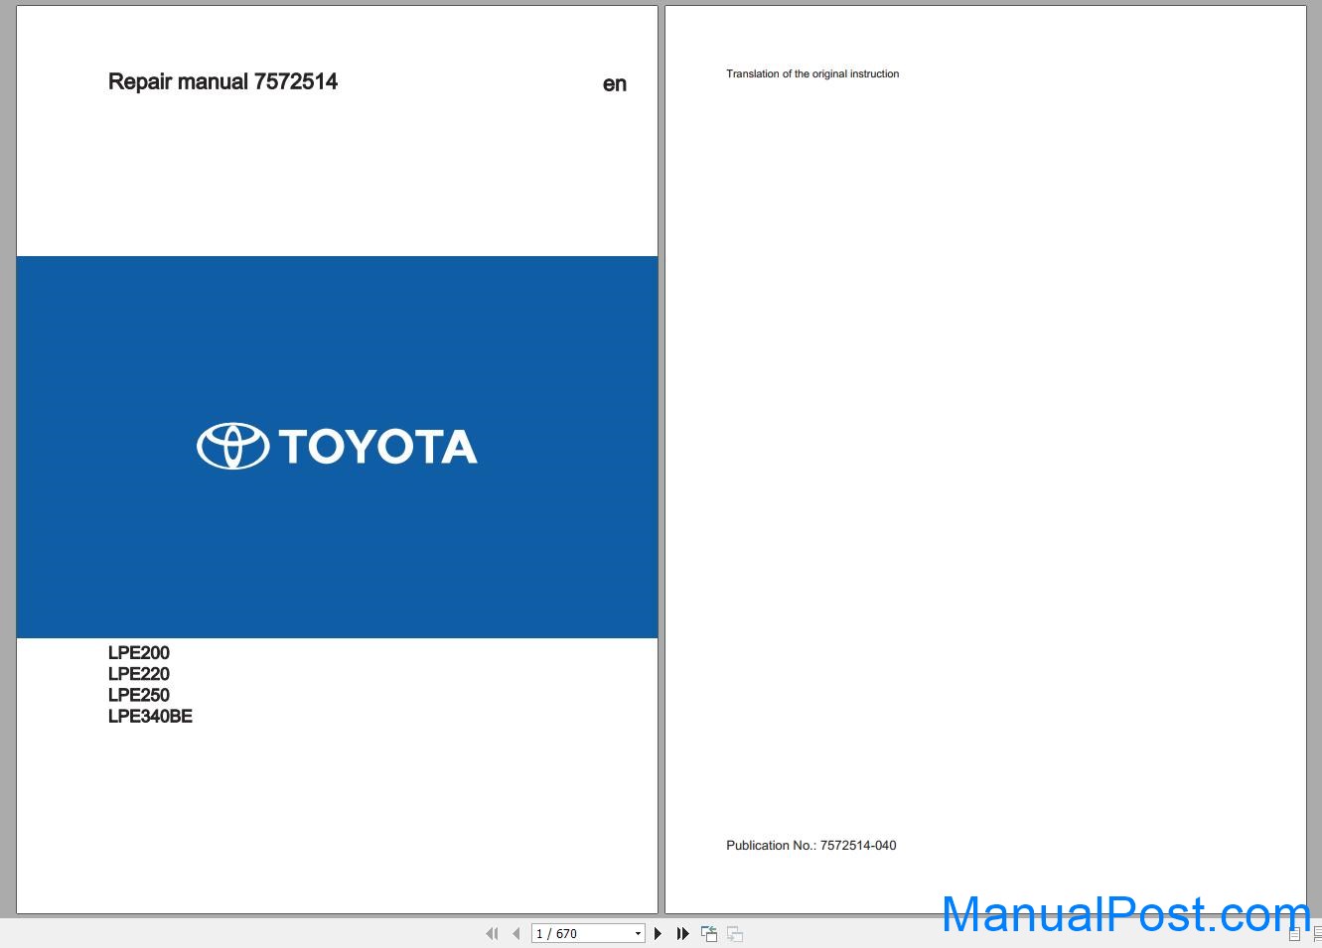Click the 'Repair manual 7572514' title
This screenshot has height=948, width=1322.
(222, 82)
